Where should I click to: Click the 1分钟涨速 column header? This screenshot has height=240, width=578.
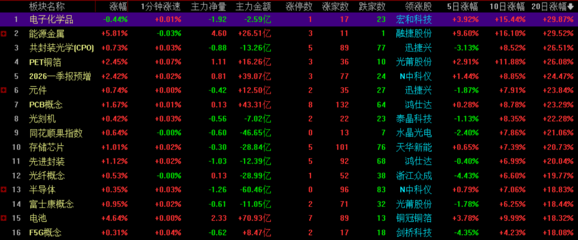157,6
